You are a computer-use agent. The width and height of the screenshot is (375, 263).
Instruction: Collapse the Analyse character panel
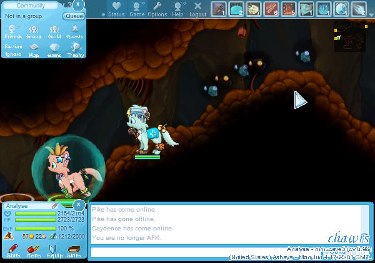(x=79, y=205)
